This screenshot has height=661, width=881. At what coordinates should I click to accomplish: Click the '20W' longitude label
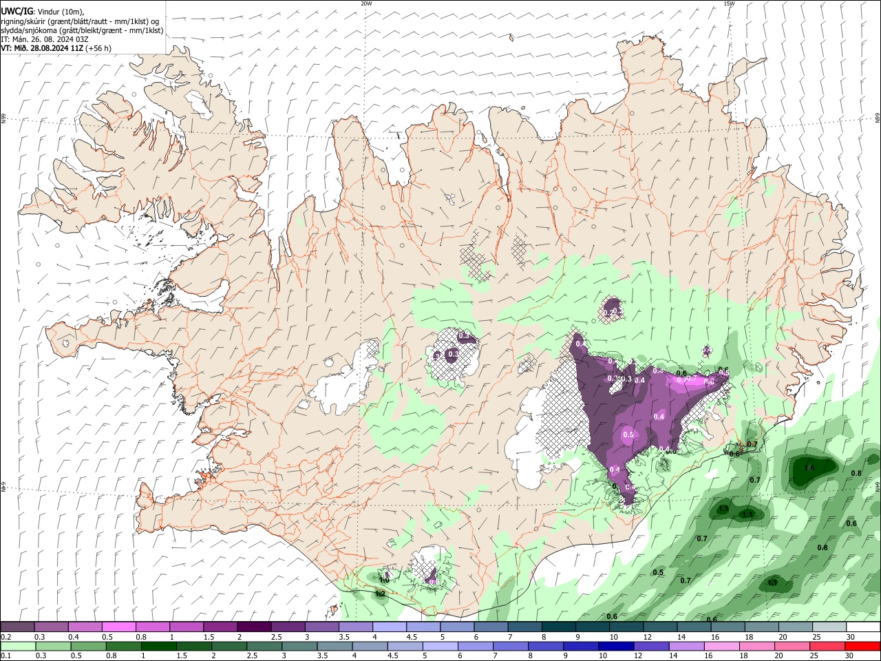[366, 3]
